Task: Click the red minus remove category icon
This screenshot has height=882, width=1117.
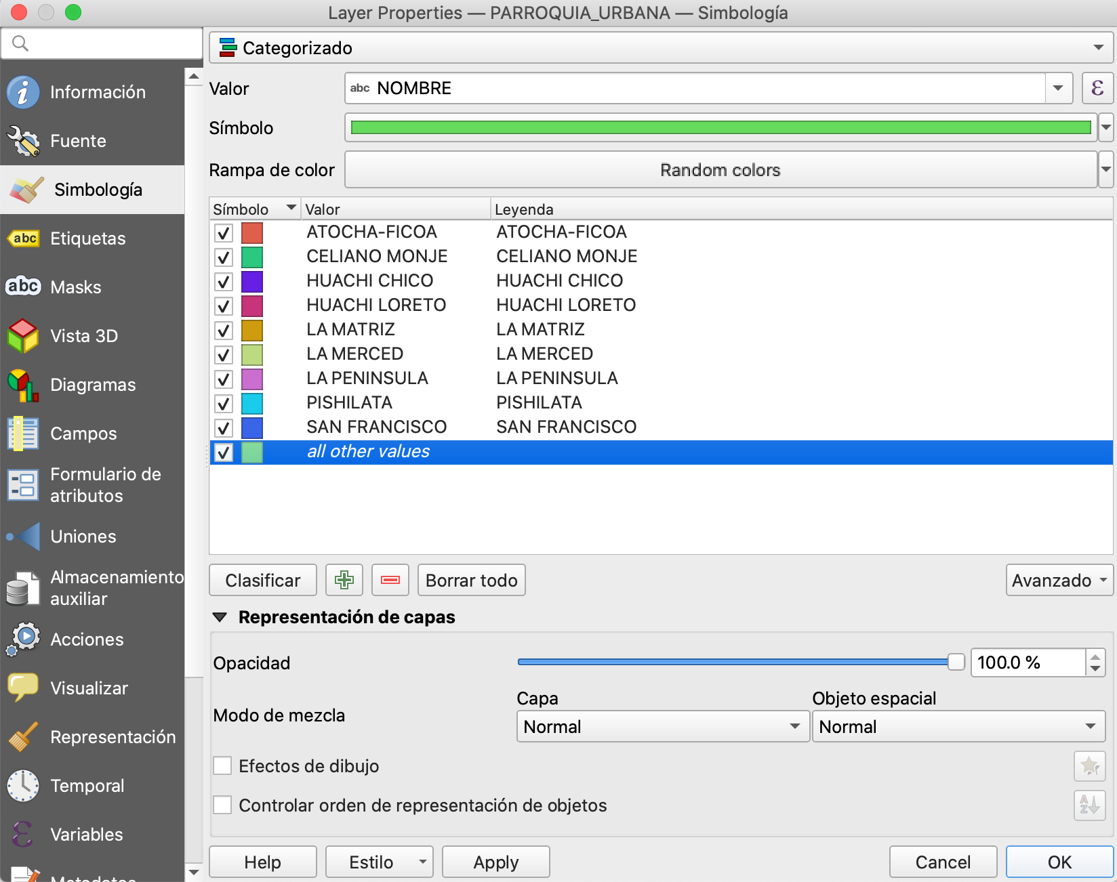Action: click(x=390, y=580)
